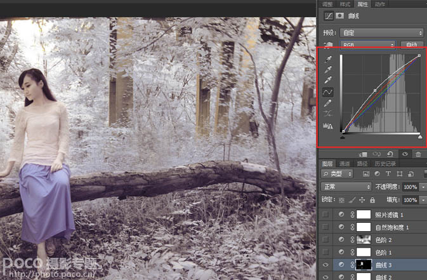427x280 pixels.
Task: Click lock transparent pixels icon
Action: pyautogui.click(x=341, y=201)
